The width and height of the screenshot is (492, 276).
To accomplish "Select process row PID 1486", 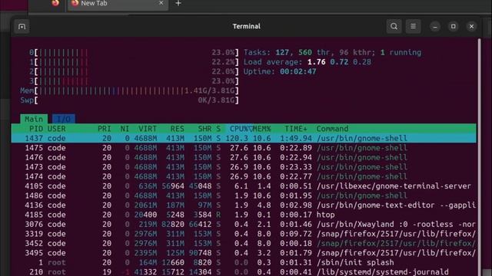I will pyautogui.click(x=244, y=195).
